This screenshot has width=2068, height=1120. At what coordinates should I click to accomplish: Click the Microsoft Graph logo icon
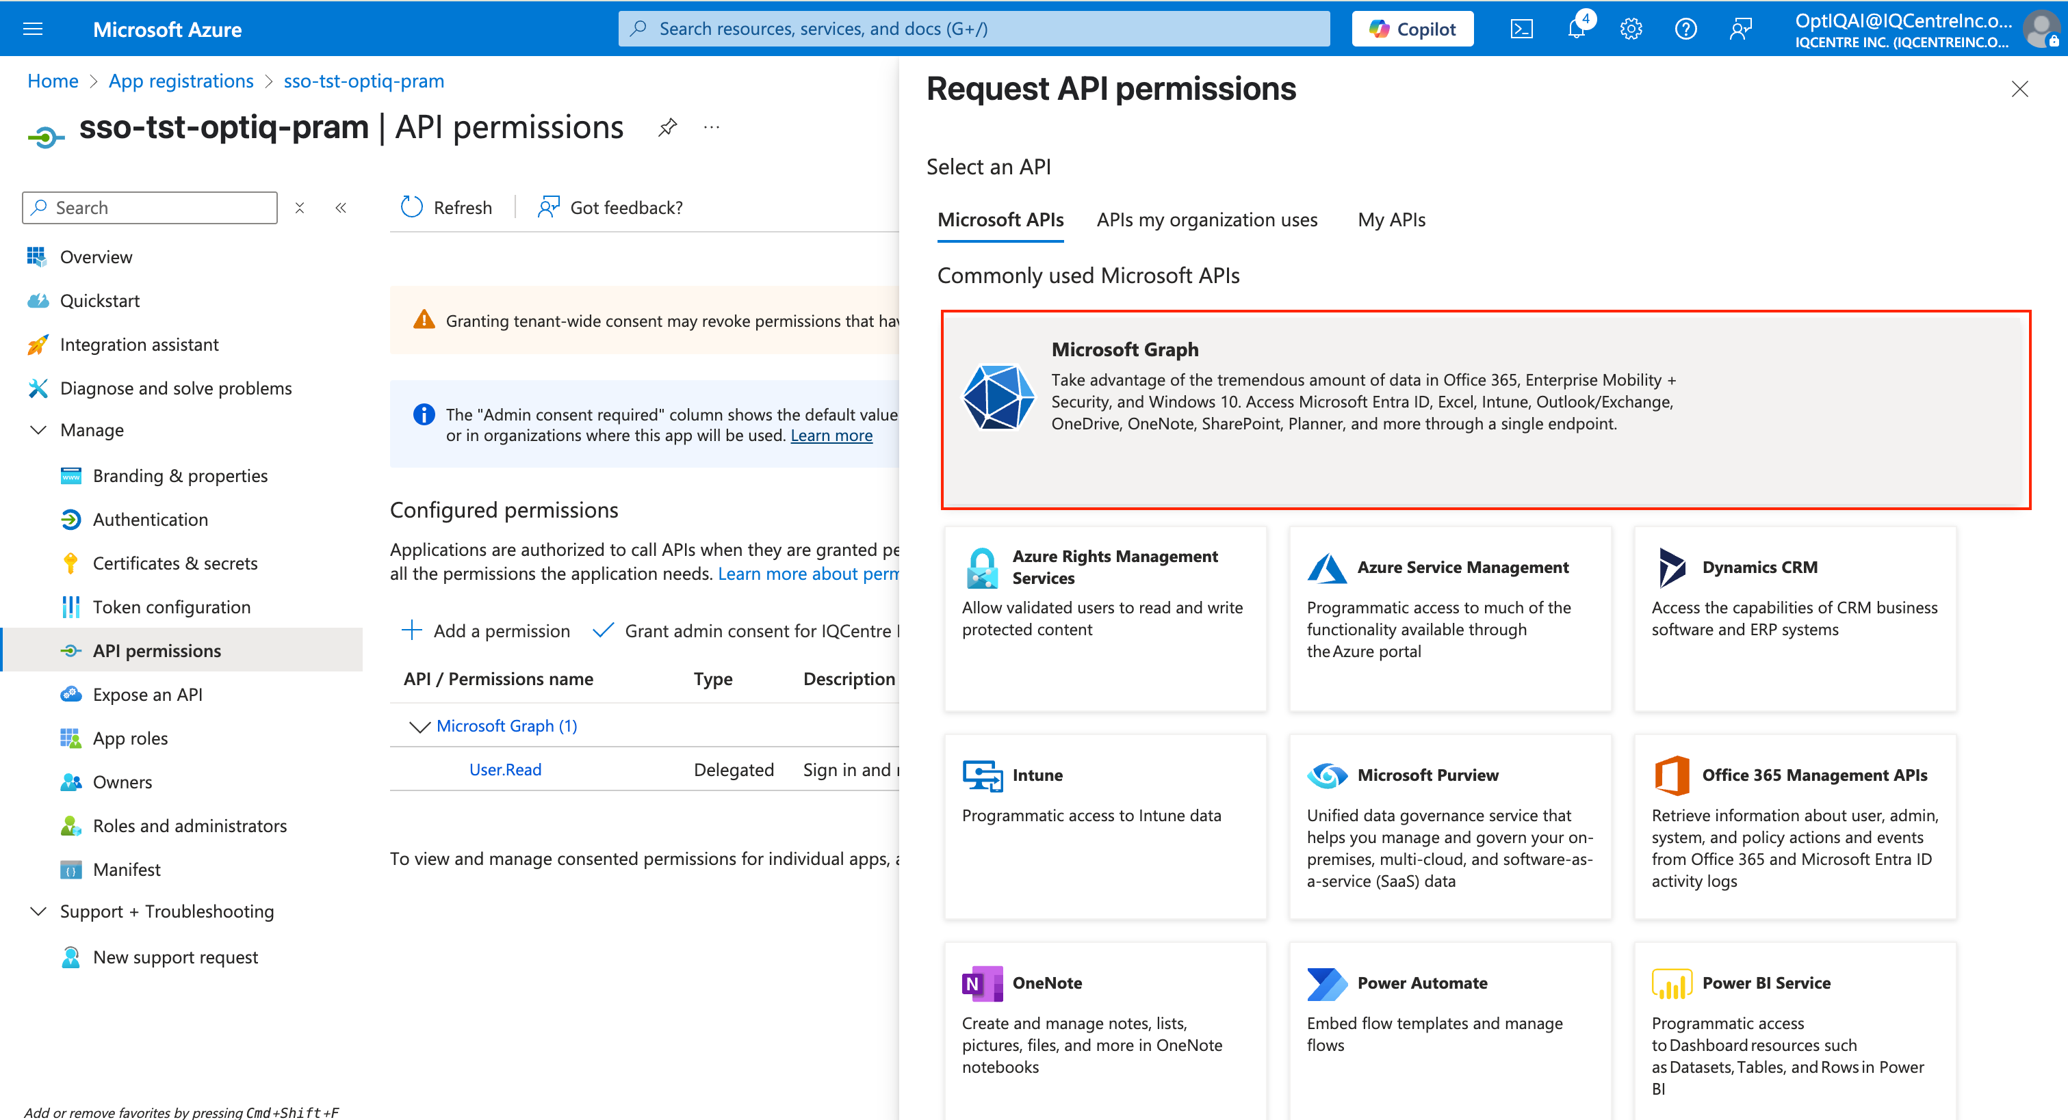click(x=998, y=397)
